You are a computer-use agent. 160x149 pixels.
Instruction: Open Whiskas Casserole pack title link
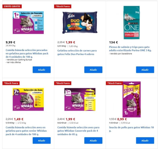tap(78, 131)
